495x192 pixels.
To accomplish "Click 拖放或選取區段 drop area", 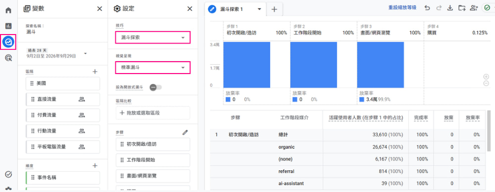I will pyautogui.click(x=153, y=113).
